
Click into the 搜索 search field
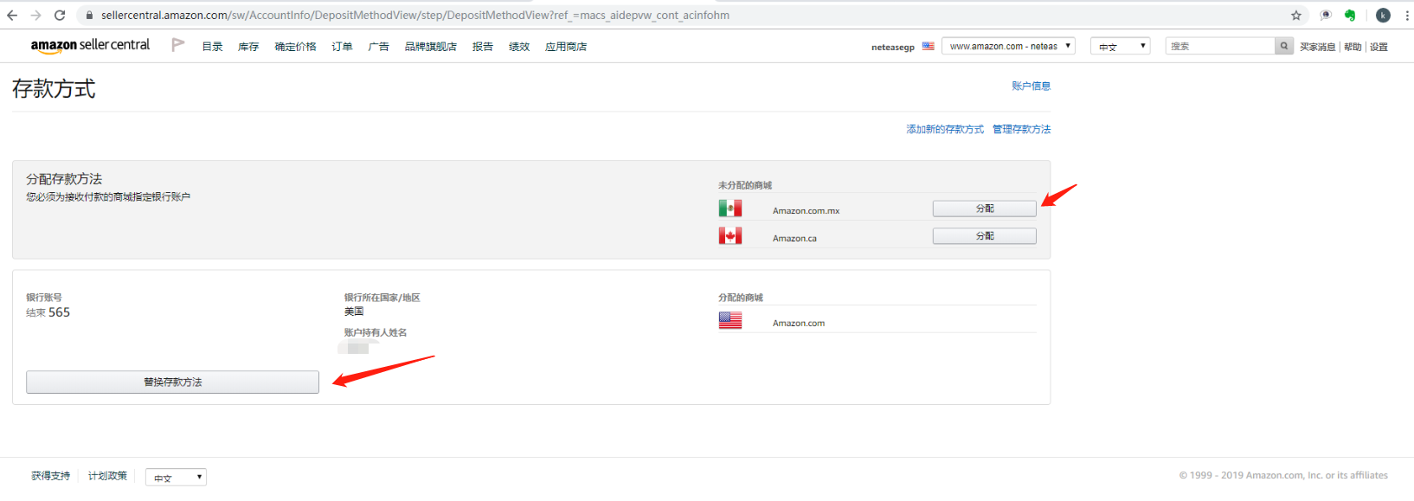1220,47
